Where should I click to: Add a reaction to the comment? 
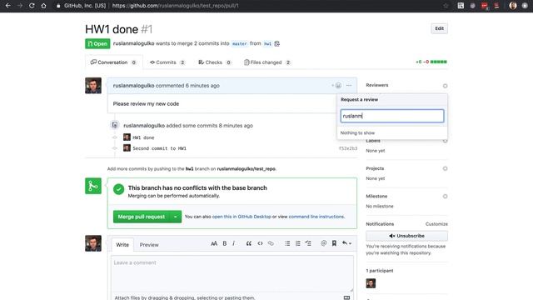(337, 85)
